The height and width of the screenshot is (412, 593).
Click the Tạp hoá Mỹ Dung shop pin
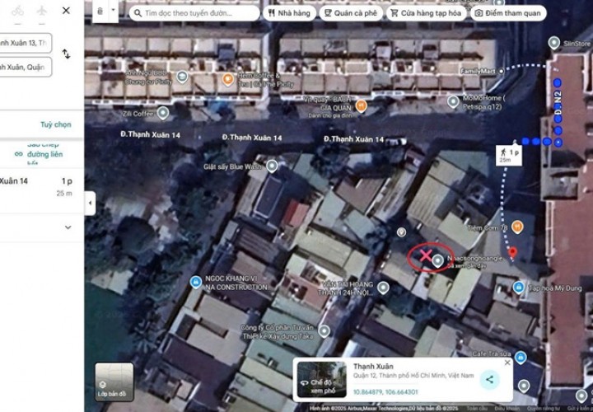coord(519,287)
